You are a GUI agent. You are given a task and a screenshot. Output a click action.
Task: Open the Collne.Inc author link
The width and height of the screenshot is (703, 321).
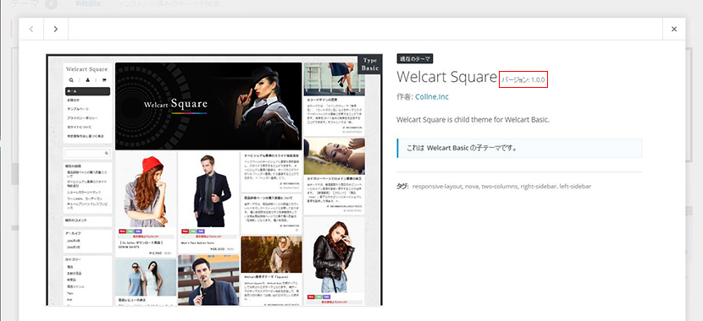pyautogui.click(x=432, y=96)
